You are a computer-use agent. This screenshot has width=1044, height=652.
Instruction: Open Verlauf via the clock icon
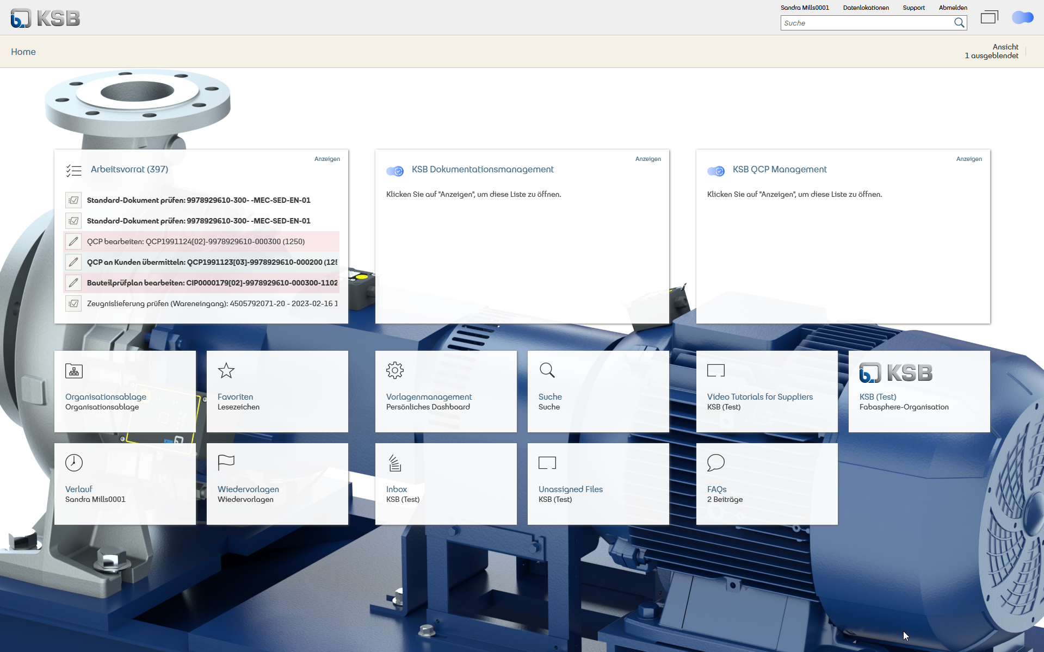point(73,463)
